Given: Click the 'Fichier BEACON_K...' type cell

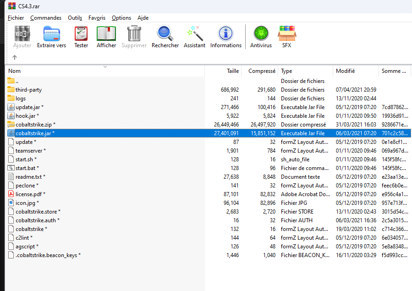Looking at the screenshot, I should click(x=305, y=255).
